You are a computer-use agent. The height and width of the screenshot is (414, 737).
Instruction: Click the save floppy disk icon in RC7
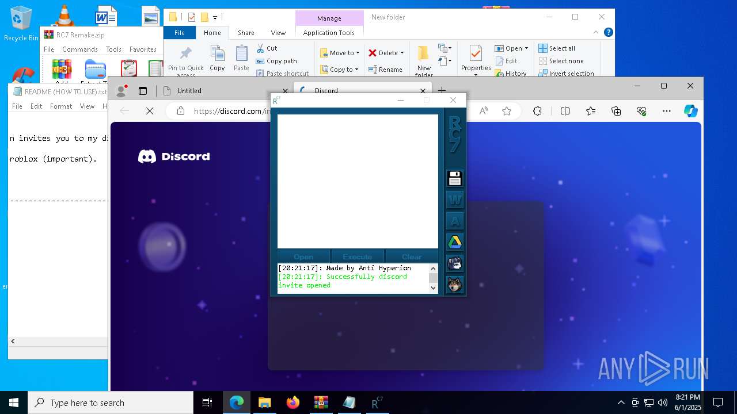(x=455, y=179)
